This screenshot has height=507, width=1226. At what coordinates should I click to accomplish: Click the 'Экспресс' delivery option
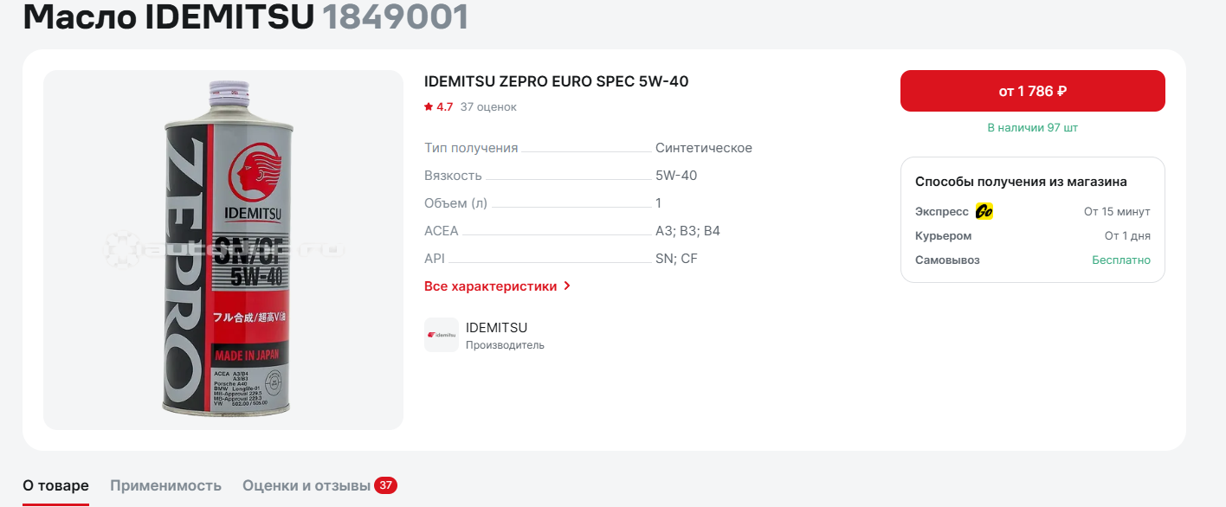[942, 212]
